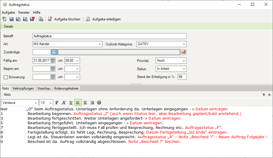Expand the Priorität dropdown
The height and width of the screenshot is (158, 273).
(x=184, y=61)
